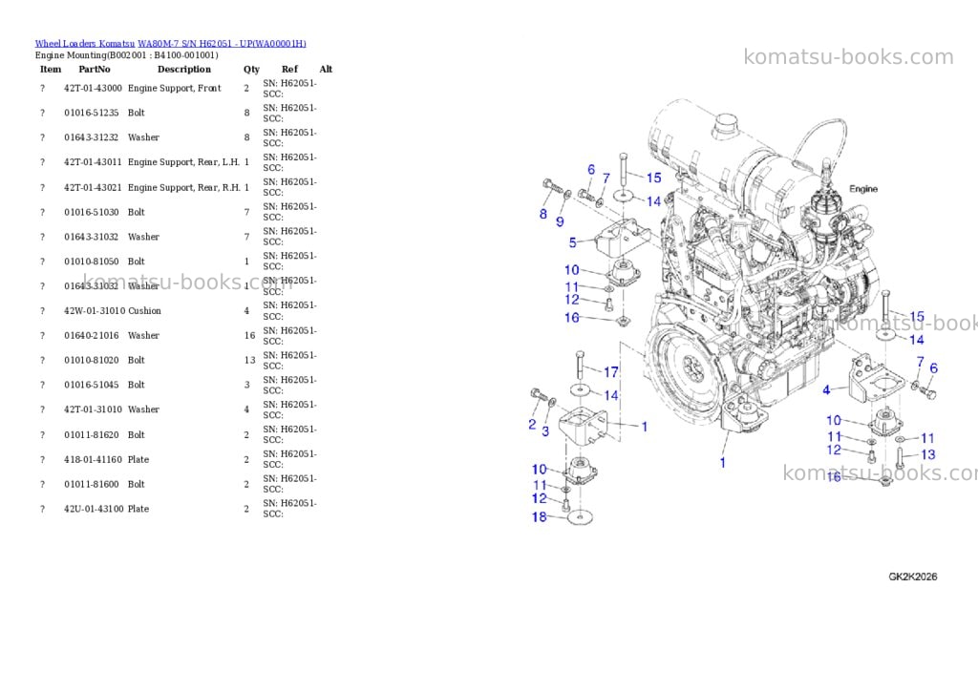
Task: Select part number 42U-01-43100
Action: click(94, 510)
